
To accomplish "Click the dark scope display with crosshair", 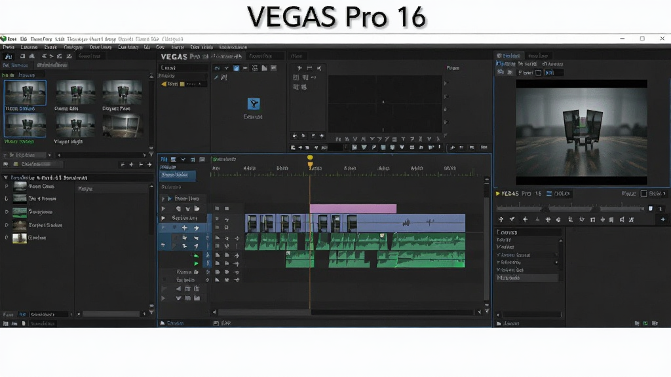I will tap(384, 103).
